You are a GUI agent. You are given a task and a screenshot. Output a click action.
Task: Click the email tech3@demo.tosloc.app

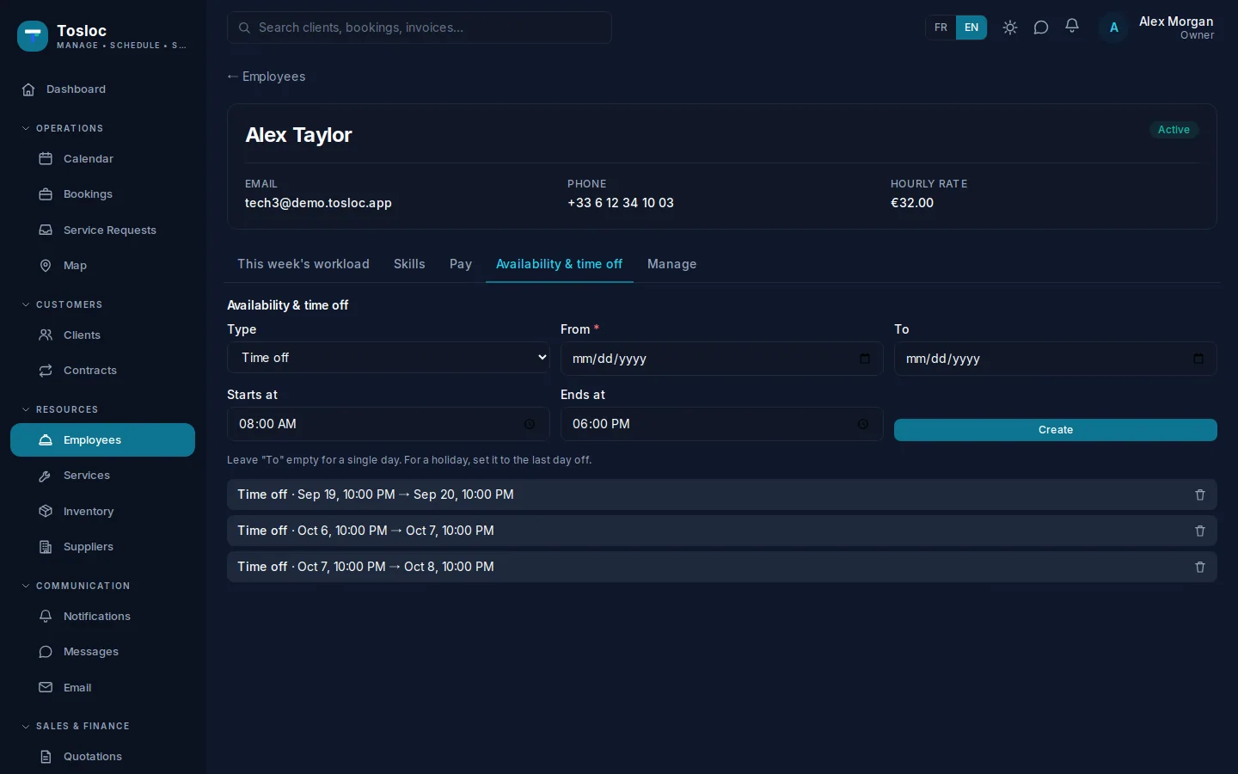tap(318, 203)
